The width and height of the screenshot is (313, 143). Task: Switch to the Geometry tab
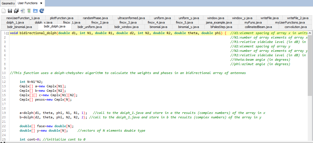tap(8, 3)
